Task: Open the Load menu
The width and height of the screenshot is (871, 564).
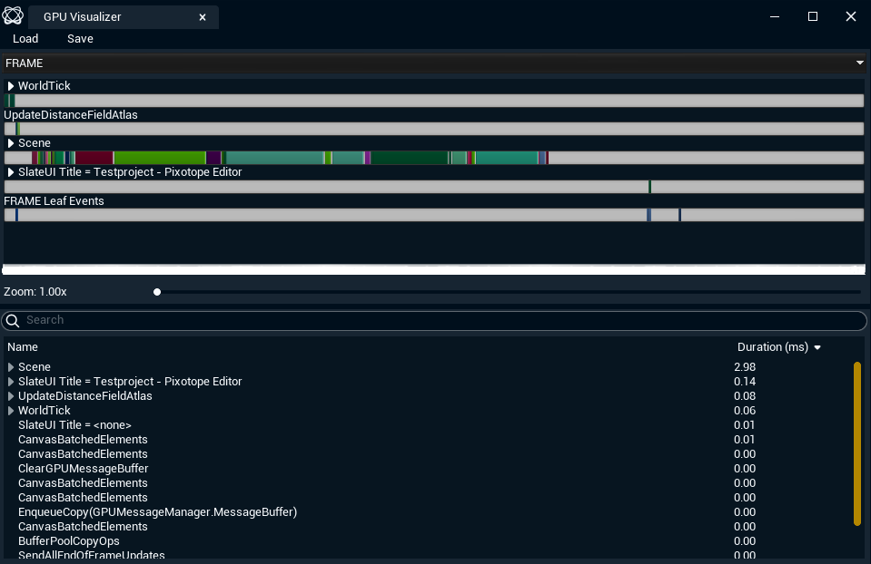Action: tap(25, 39)
